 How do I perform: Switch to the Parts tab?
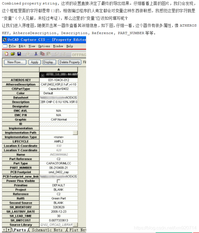pyautogui.click(x=20, y=230)
